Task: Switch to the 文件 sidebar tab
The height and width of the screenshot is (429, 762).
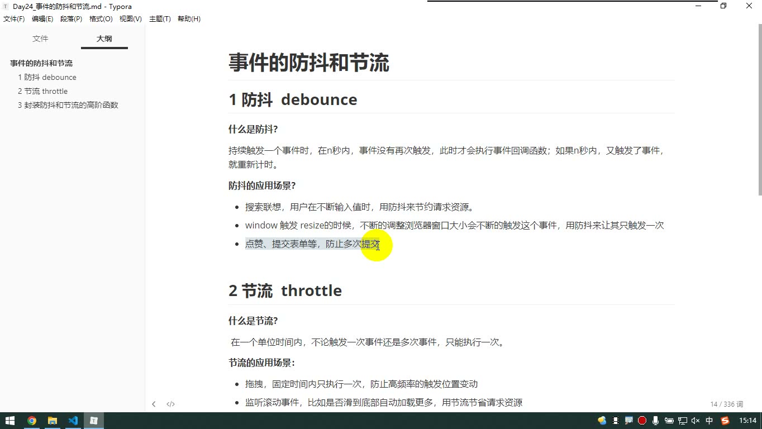Action: click(x=40, y=39)
